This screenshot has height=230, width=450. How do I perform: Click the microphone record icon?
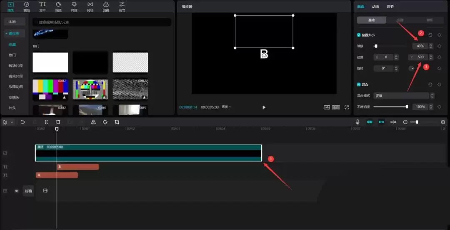[x=357, y=122]
